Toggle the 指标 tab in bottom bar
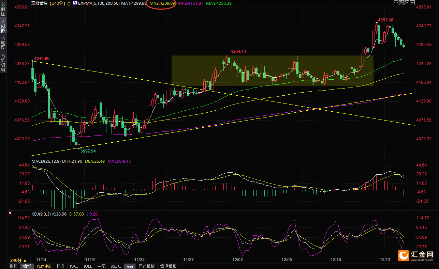 pyautogui.click(x=13, y=266)
